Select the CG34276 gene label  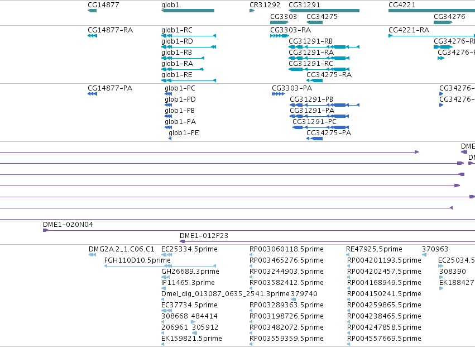tap(449, 16)
